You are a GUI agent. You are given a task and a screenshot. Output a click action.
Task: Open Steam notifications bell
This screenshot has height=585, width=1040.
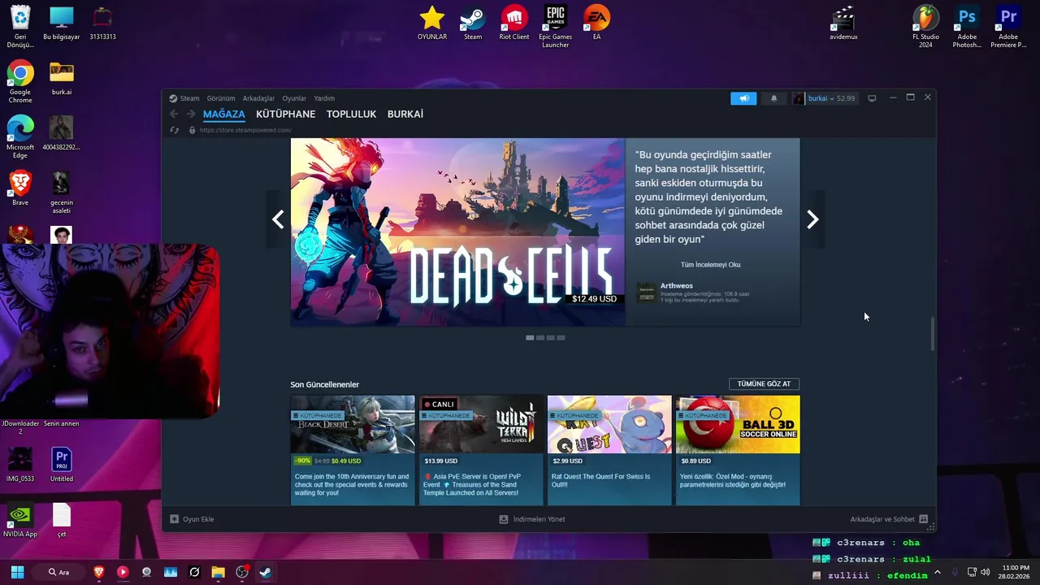(x=773, y=98)
